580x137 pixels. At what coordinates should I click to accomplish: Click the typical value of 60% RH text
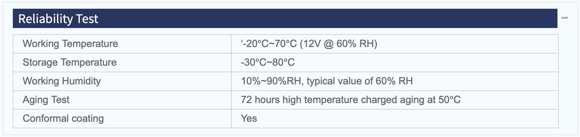click(x=360, y=81)
